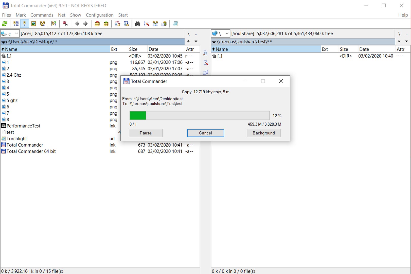Click the Copy icon in the center bar
Screen dimensions: 411x274
click(205, 72)
